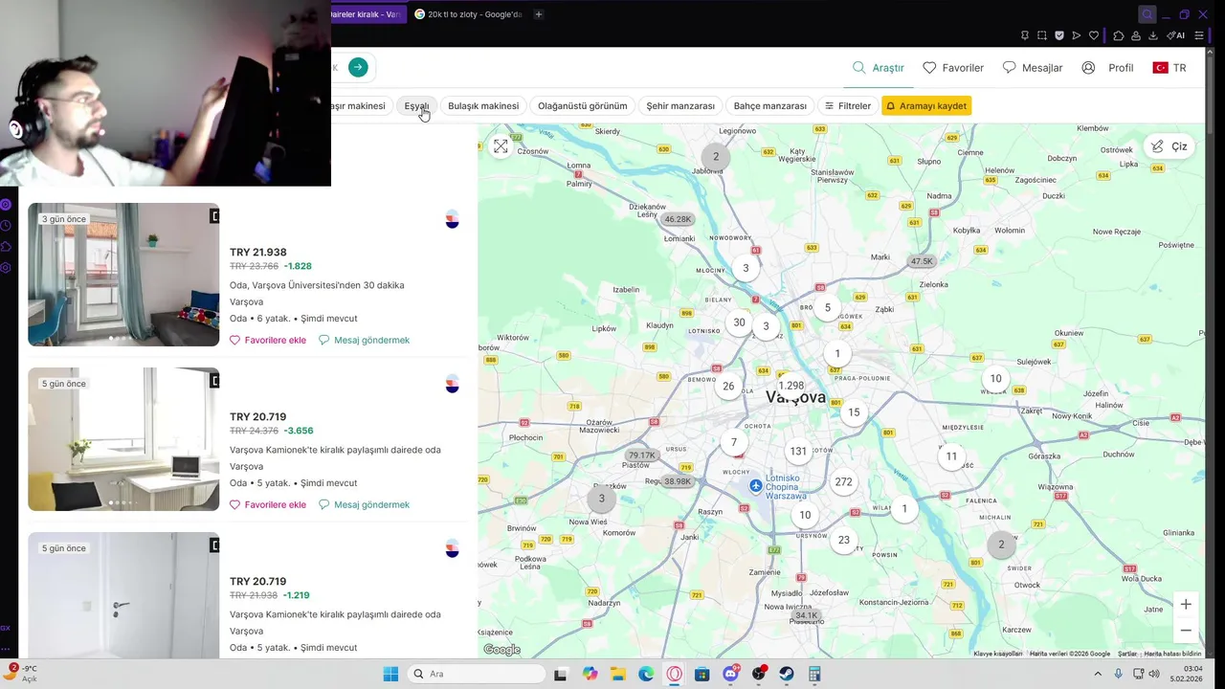
Task: Open Discord from the taskbar
Action: [x=731, y=674]
